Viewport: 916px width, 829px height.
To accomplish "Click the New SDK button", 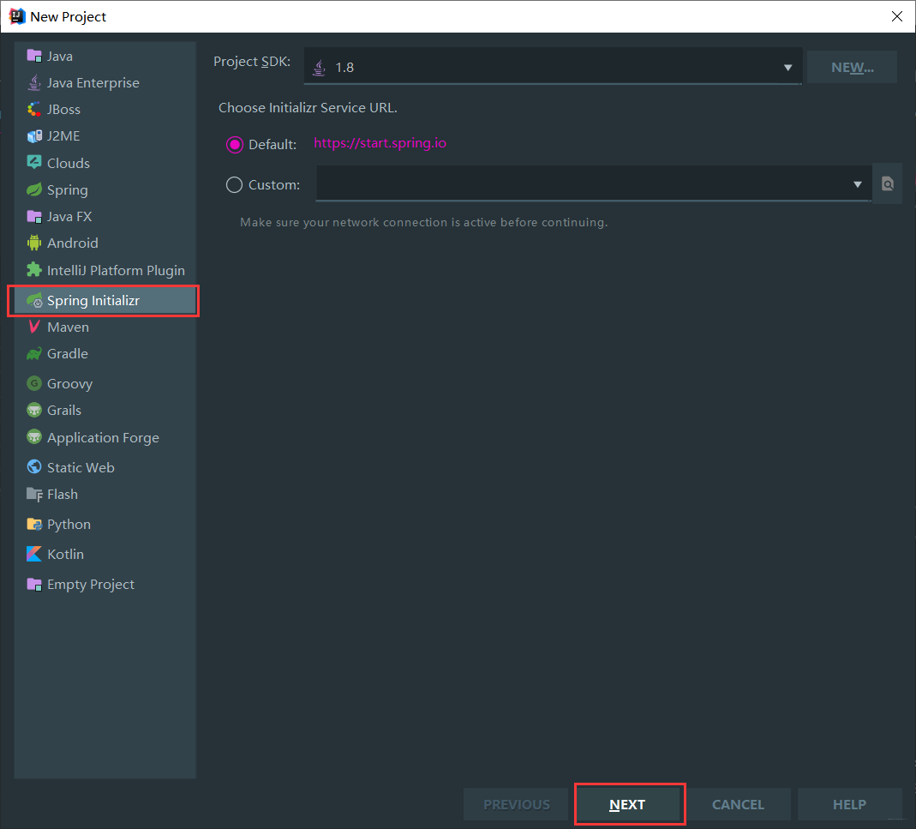I will 852,68.
